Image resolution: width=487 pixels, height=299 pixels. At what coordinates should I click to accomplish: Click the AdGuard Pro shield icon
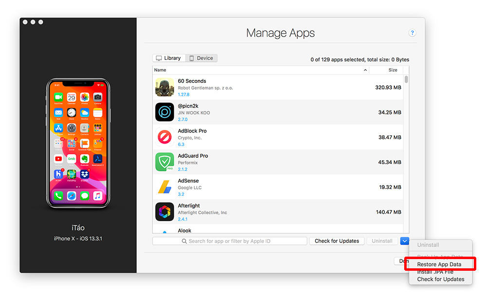click(165, 162)
